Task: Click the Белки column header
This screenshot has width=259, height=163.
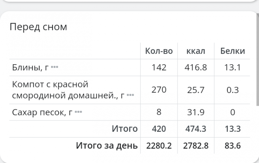Action: coord(233,51)
